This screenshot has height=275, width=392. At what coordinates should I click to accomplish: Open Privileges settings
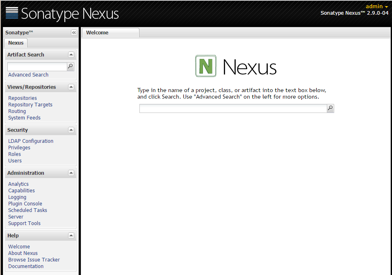pyautogui.click(x=19, y=147)
